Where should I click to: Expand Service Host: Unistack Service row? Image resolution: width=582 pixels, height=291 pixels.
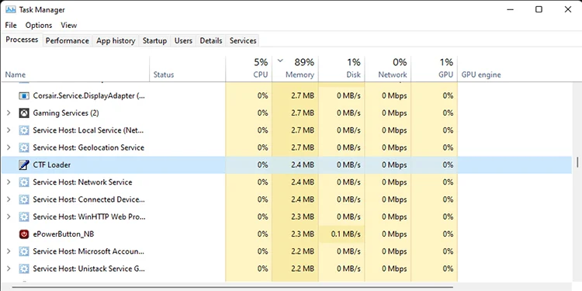click(9, 268)
